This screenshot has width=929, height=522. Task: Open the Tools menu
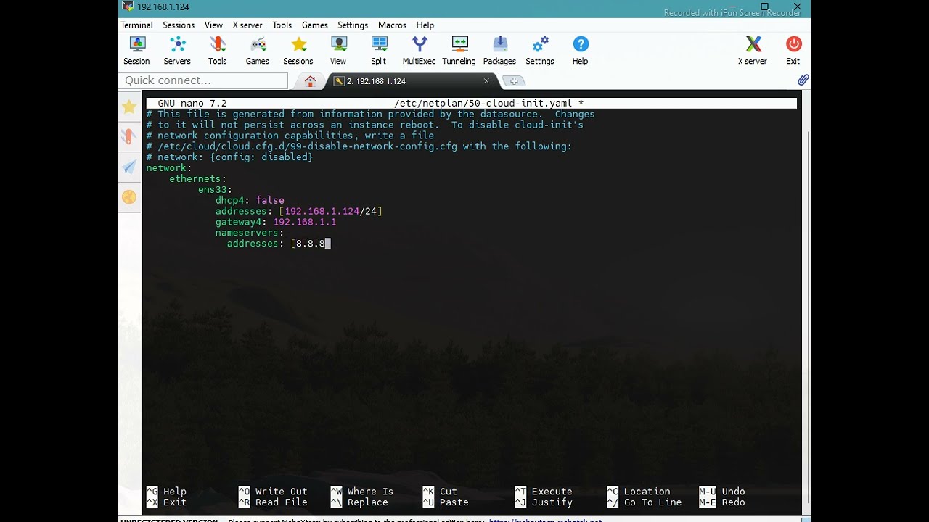(282, 25)
